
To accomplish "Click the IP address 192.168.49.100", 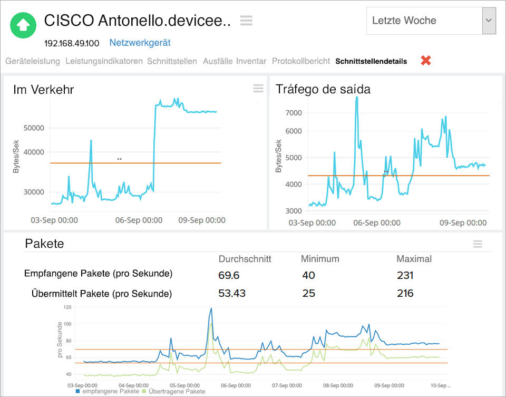I will point(72,43).
